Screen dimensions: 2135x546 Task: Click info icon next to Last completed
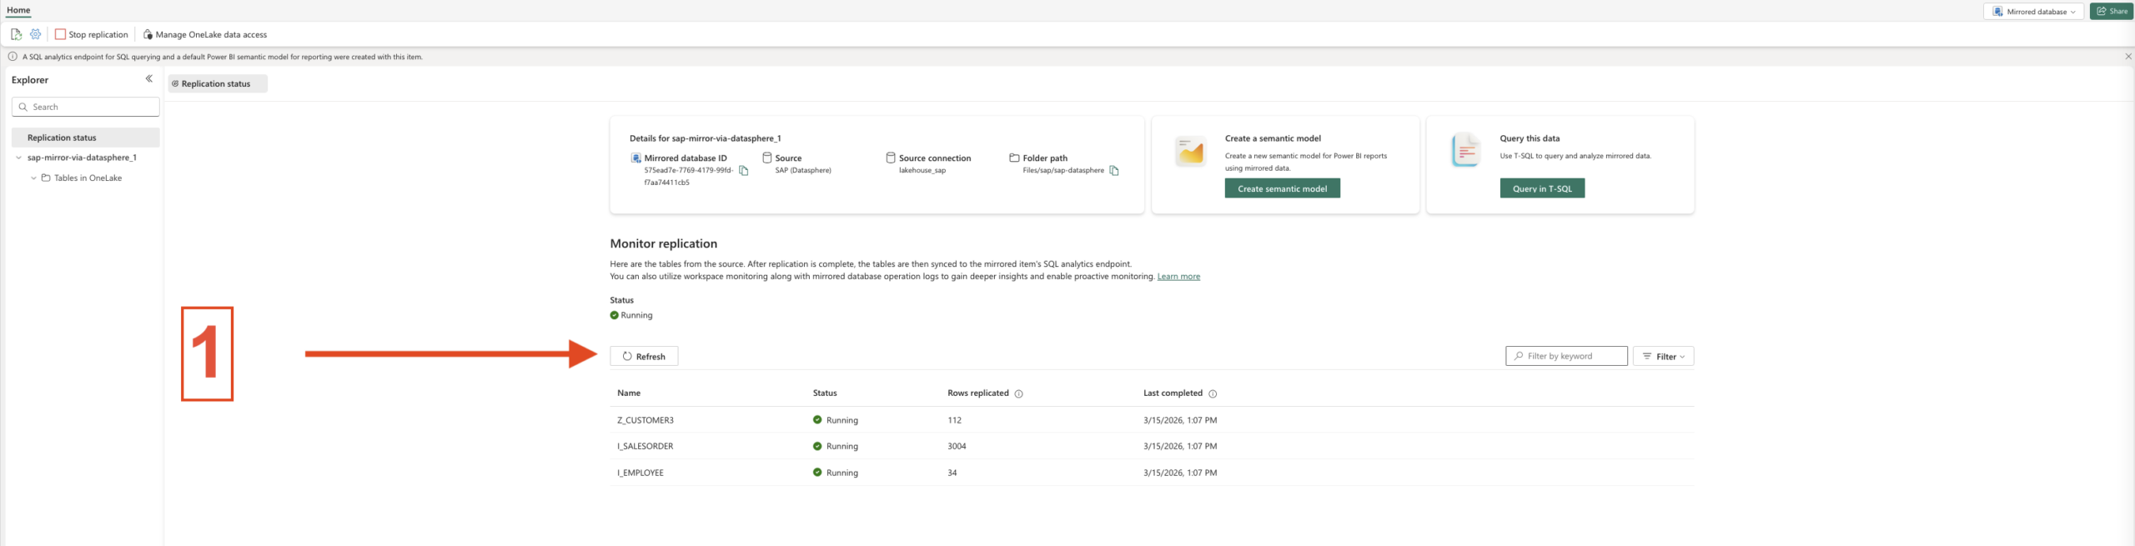1213,393
